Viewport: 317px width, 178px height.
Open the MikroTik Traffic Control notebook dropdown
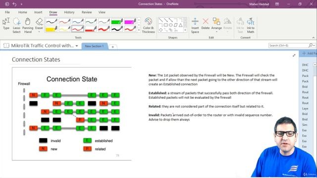(77, 46)
